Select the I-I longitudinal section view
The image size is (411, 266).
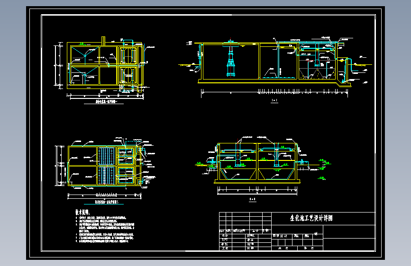coord(275,67)
